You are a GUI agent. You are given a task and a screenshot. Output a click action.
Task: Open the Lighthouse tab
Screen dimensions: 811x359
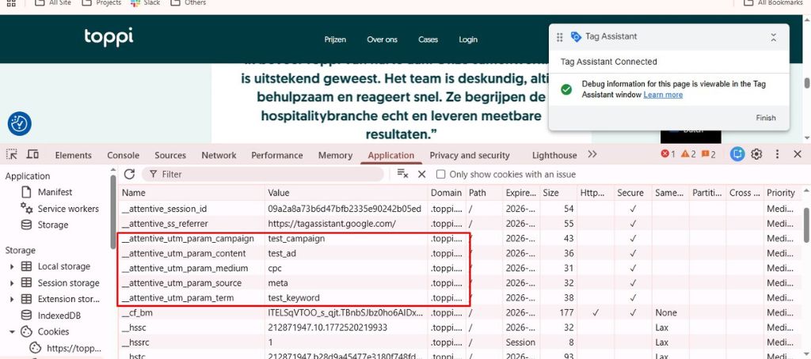point(554,155)
